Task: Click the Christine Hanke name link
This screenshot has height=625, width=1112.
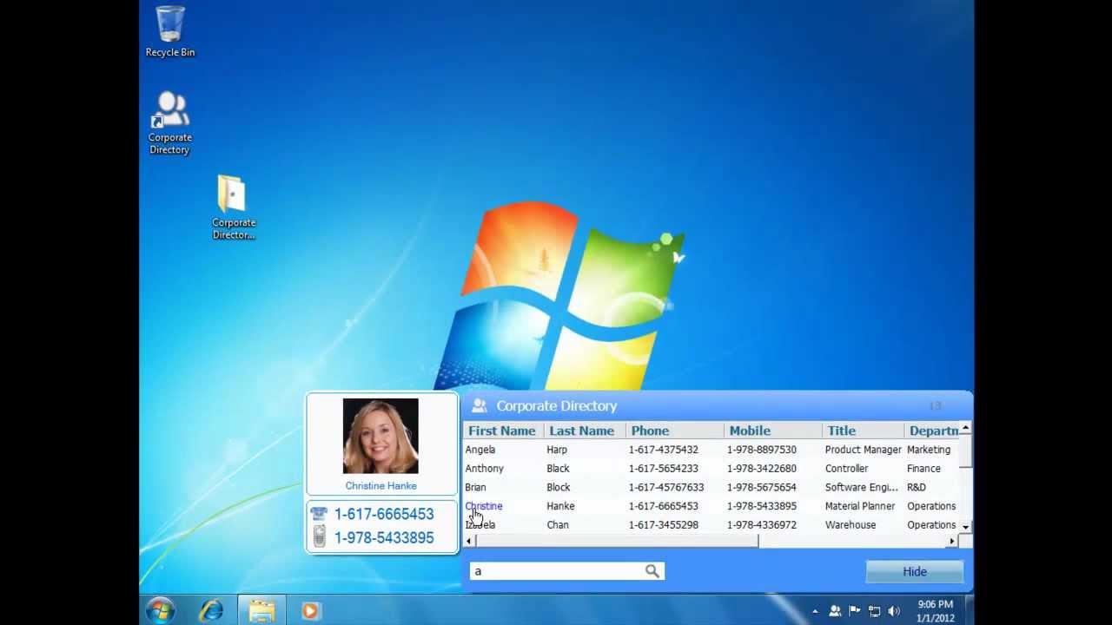Action: [x=381, y=486]
